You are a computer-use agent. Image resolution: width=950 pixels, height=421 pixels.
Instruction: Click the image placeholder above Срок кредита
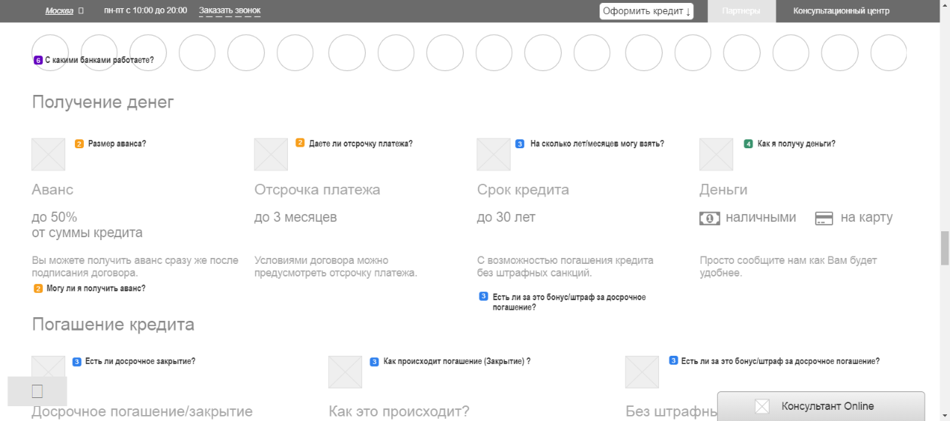[494, 154]
